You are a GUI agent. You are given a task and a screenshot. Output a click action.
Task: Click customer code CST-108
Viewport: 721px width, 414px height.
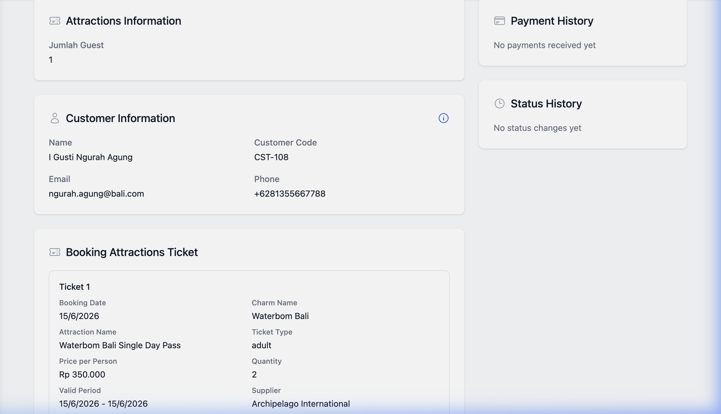[x=271, y=157]
